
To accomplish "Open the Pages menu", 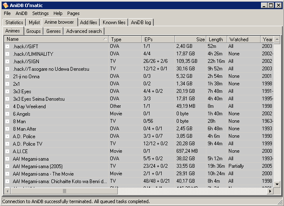I will [x=74, y=13].
